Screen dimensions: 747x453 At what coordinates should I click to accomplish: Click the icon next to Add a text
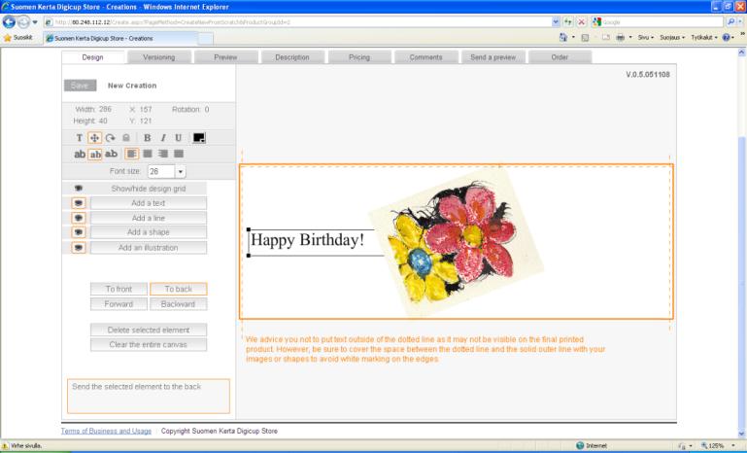tap(79, 203)
